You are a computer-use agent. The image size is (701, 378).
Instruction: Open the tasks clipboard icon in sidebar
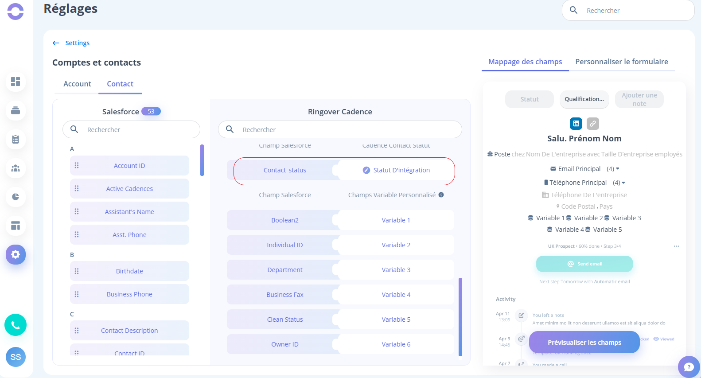(x=16, y=139)
